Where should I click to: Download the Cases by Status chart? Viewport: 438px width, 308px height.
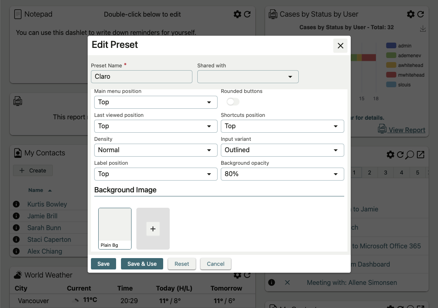tap(423, 28)
